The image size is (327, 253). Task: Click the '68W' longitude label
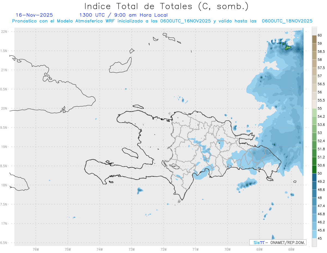(x=291, y=249)
